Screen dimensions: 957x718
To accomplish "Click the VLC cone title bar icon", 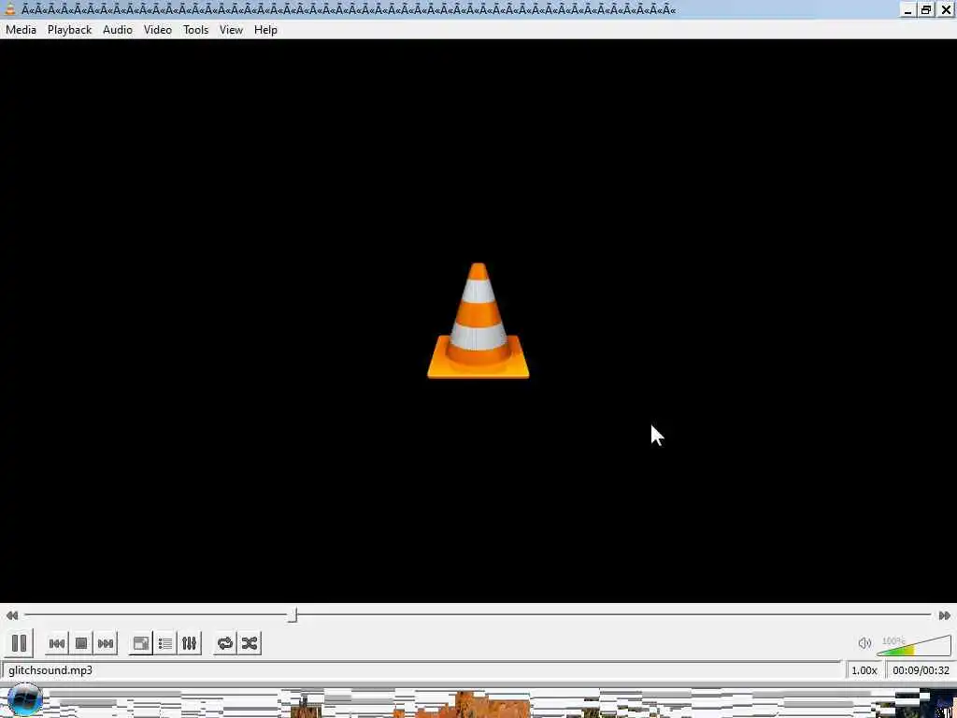I will click(x=9, y=9).
